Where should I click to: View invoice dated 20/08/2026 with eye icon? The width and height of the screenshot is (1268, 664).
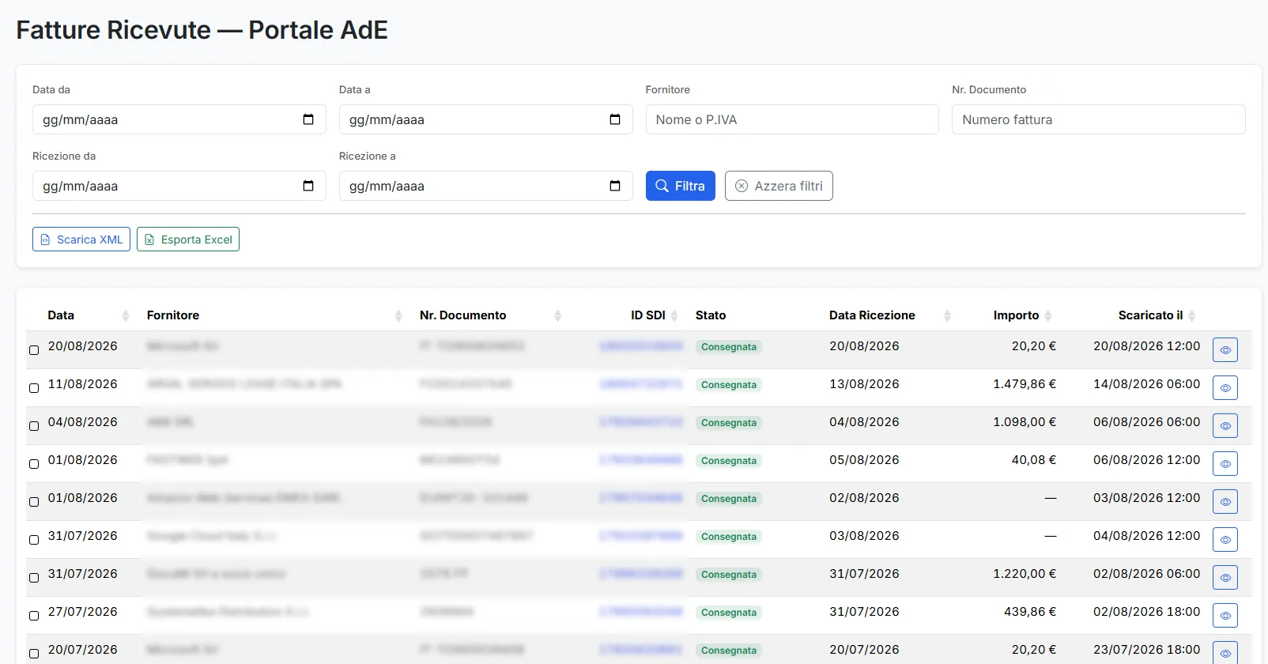[1225, 350]
